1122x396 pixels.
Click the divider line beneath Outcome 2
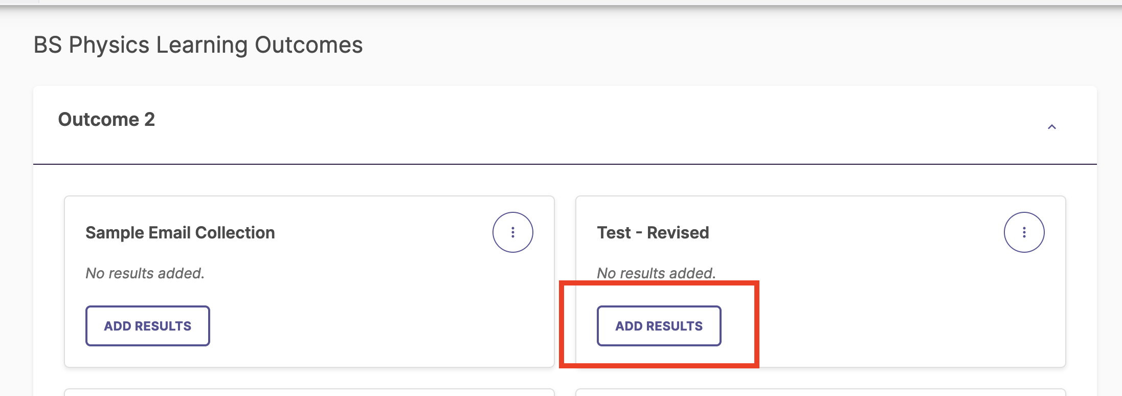pyautogui.click(x=565, y=164)
